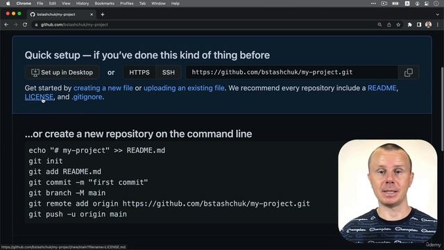Click the page vertical scrollbar
The height and width of the screenshot is (250, 444).
click(442, 109)
